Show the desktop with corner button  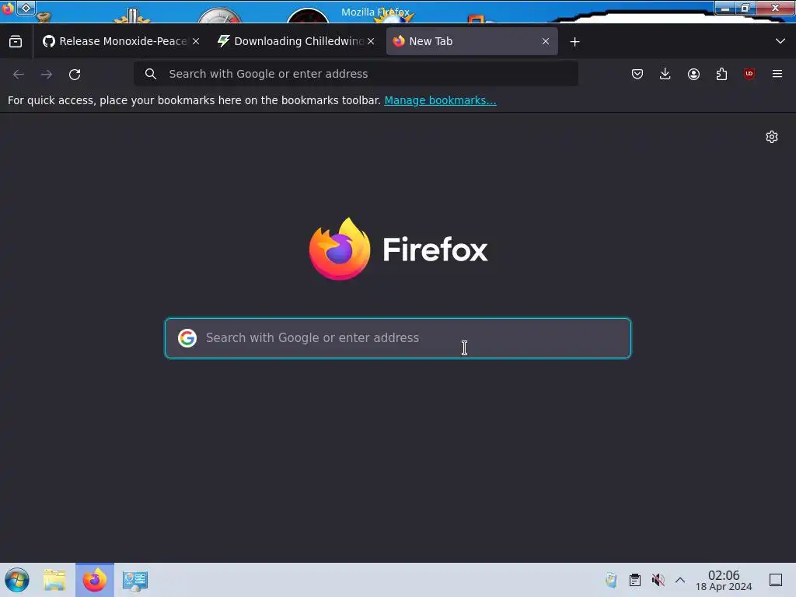pyautogui.click(x=776, y=580)
